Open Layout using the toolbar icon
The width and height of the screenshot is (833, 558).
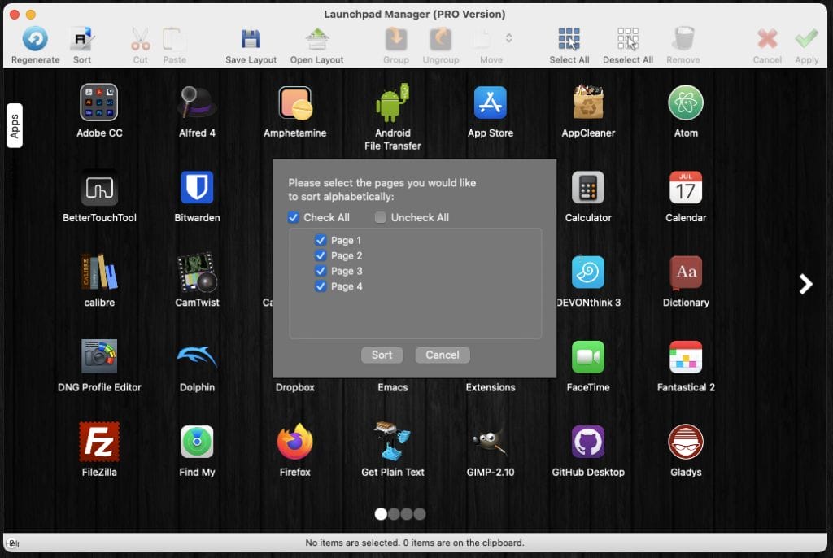coord(316,39)
